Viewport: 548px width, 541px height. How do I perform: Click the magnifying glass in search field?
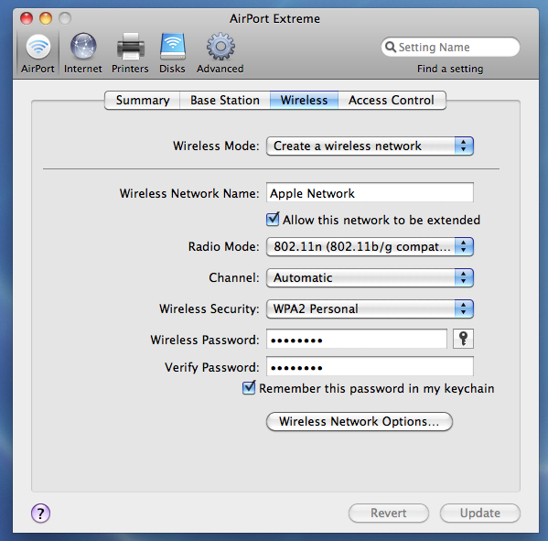point(390,47)
